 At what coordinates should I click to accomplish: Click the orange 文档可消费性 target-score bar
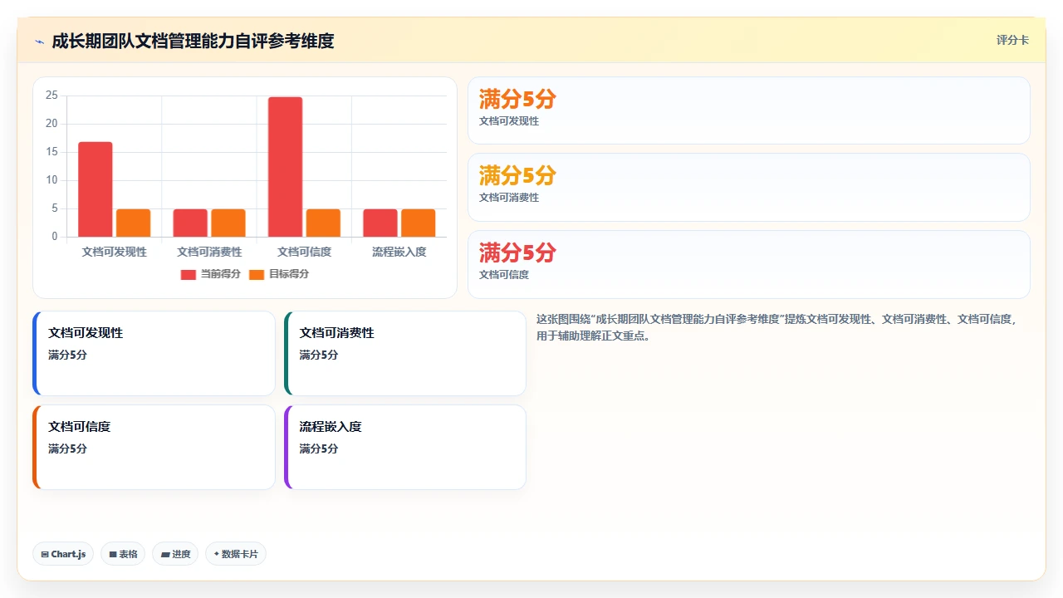coord(228,223)
